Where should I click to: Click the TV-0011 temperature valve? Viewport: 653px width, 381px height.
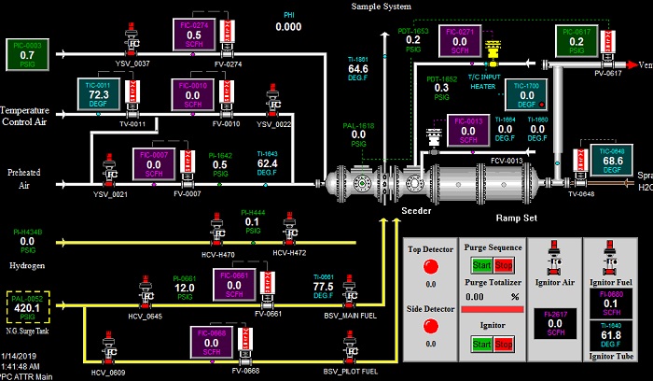pos(132,99)
